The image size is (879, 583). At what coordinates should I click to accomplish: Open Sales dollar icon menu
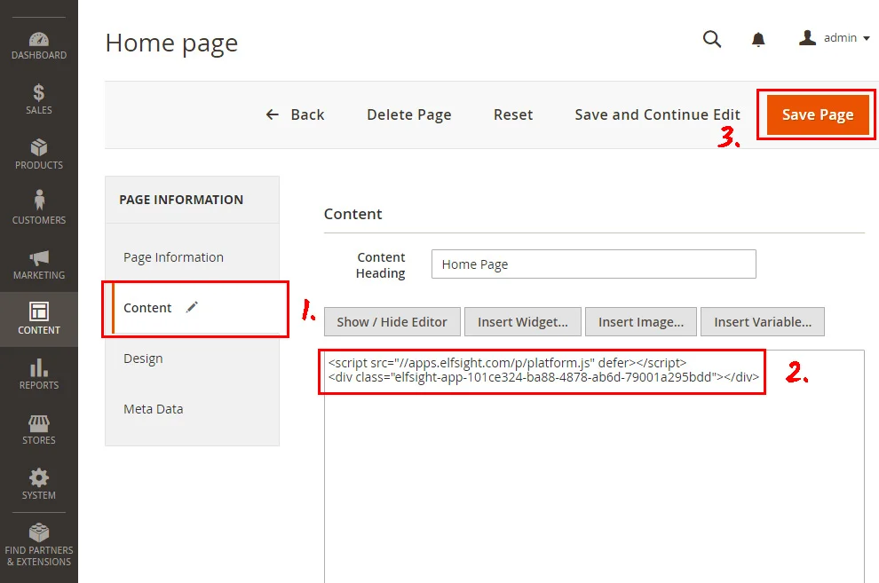click(39, 92)
